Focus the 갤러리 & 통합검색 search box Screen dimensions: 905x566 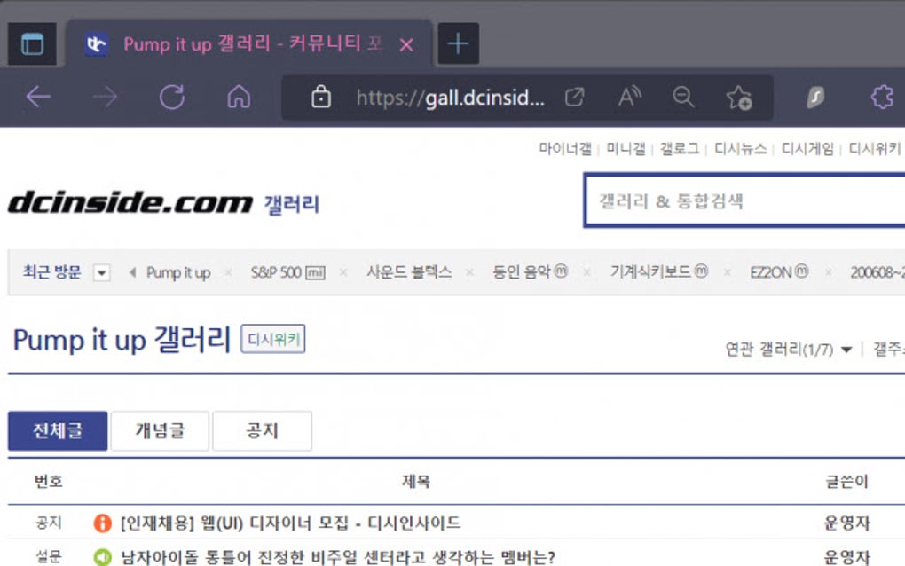point(744,200)
